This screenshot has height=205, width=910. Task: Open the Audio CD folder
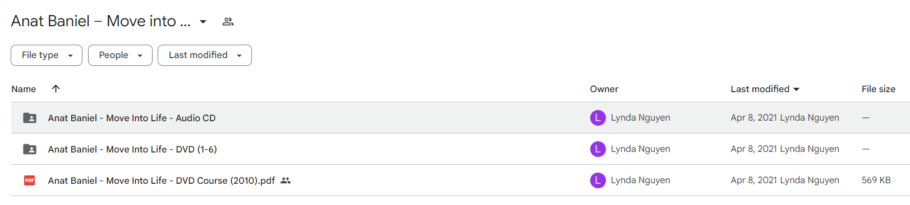132,118
